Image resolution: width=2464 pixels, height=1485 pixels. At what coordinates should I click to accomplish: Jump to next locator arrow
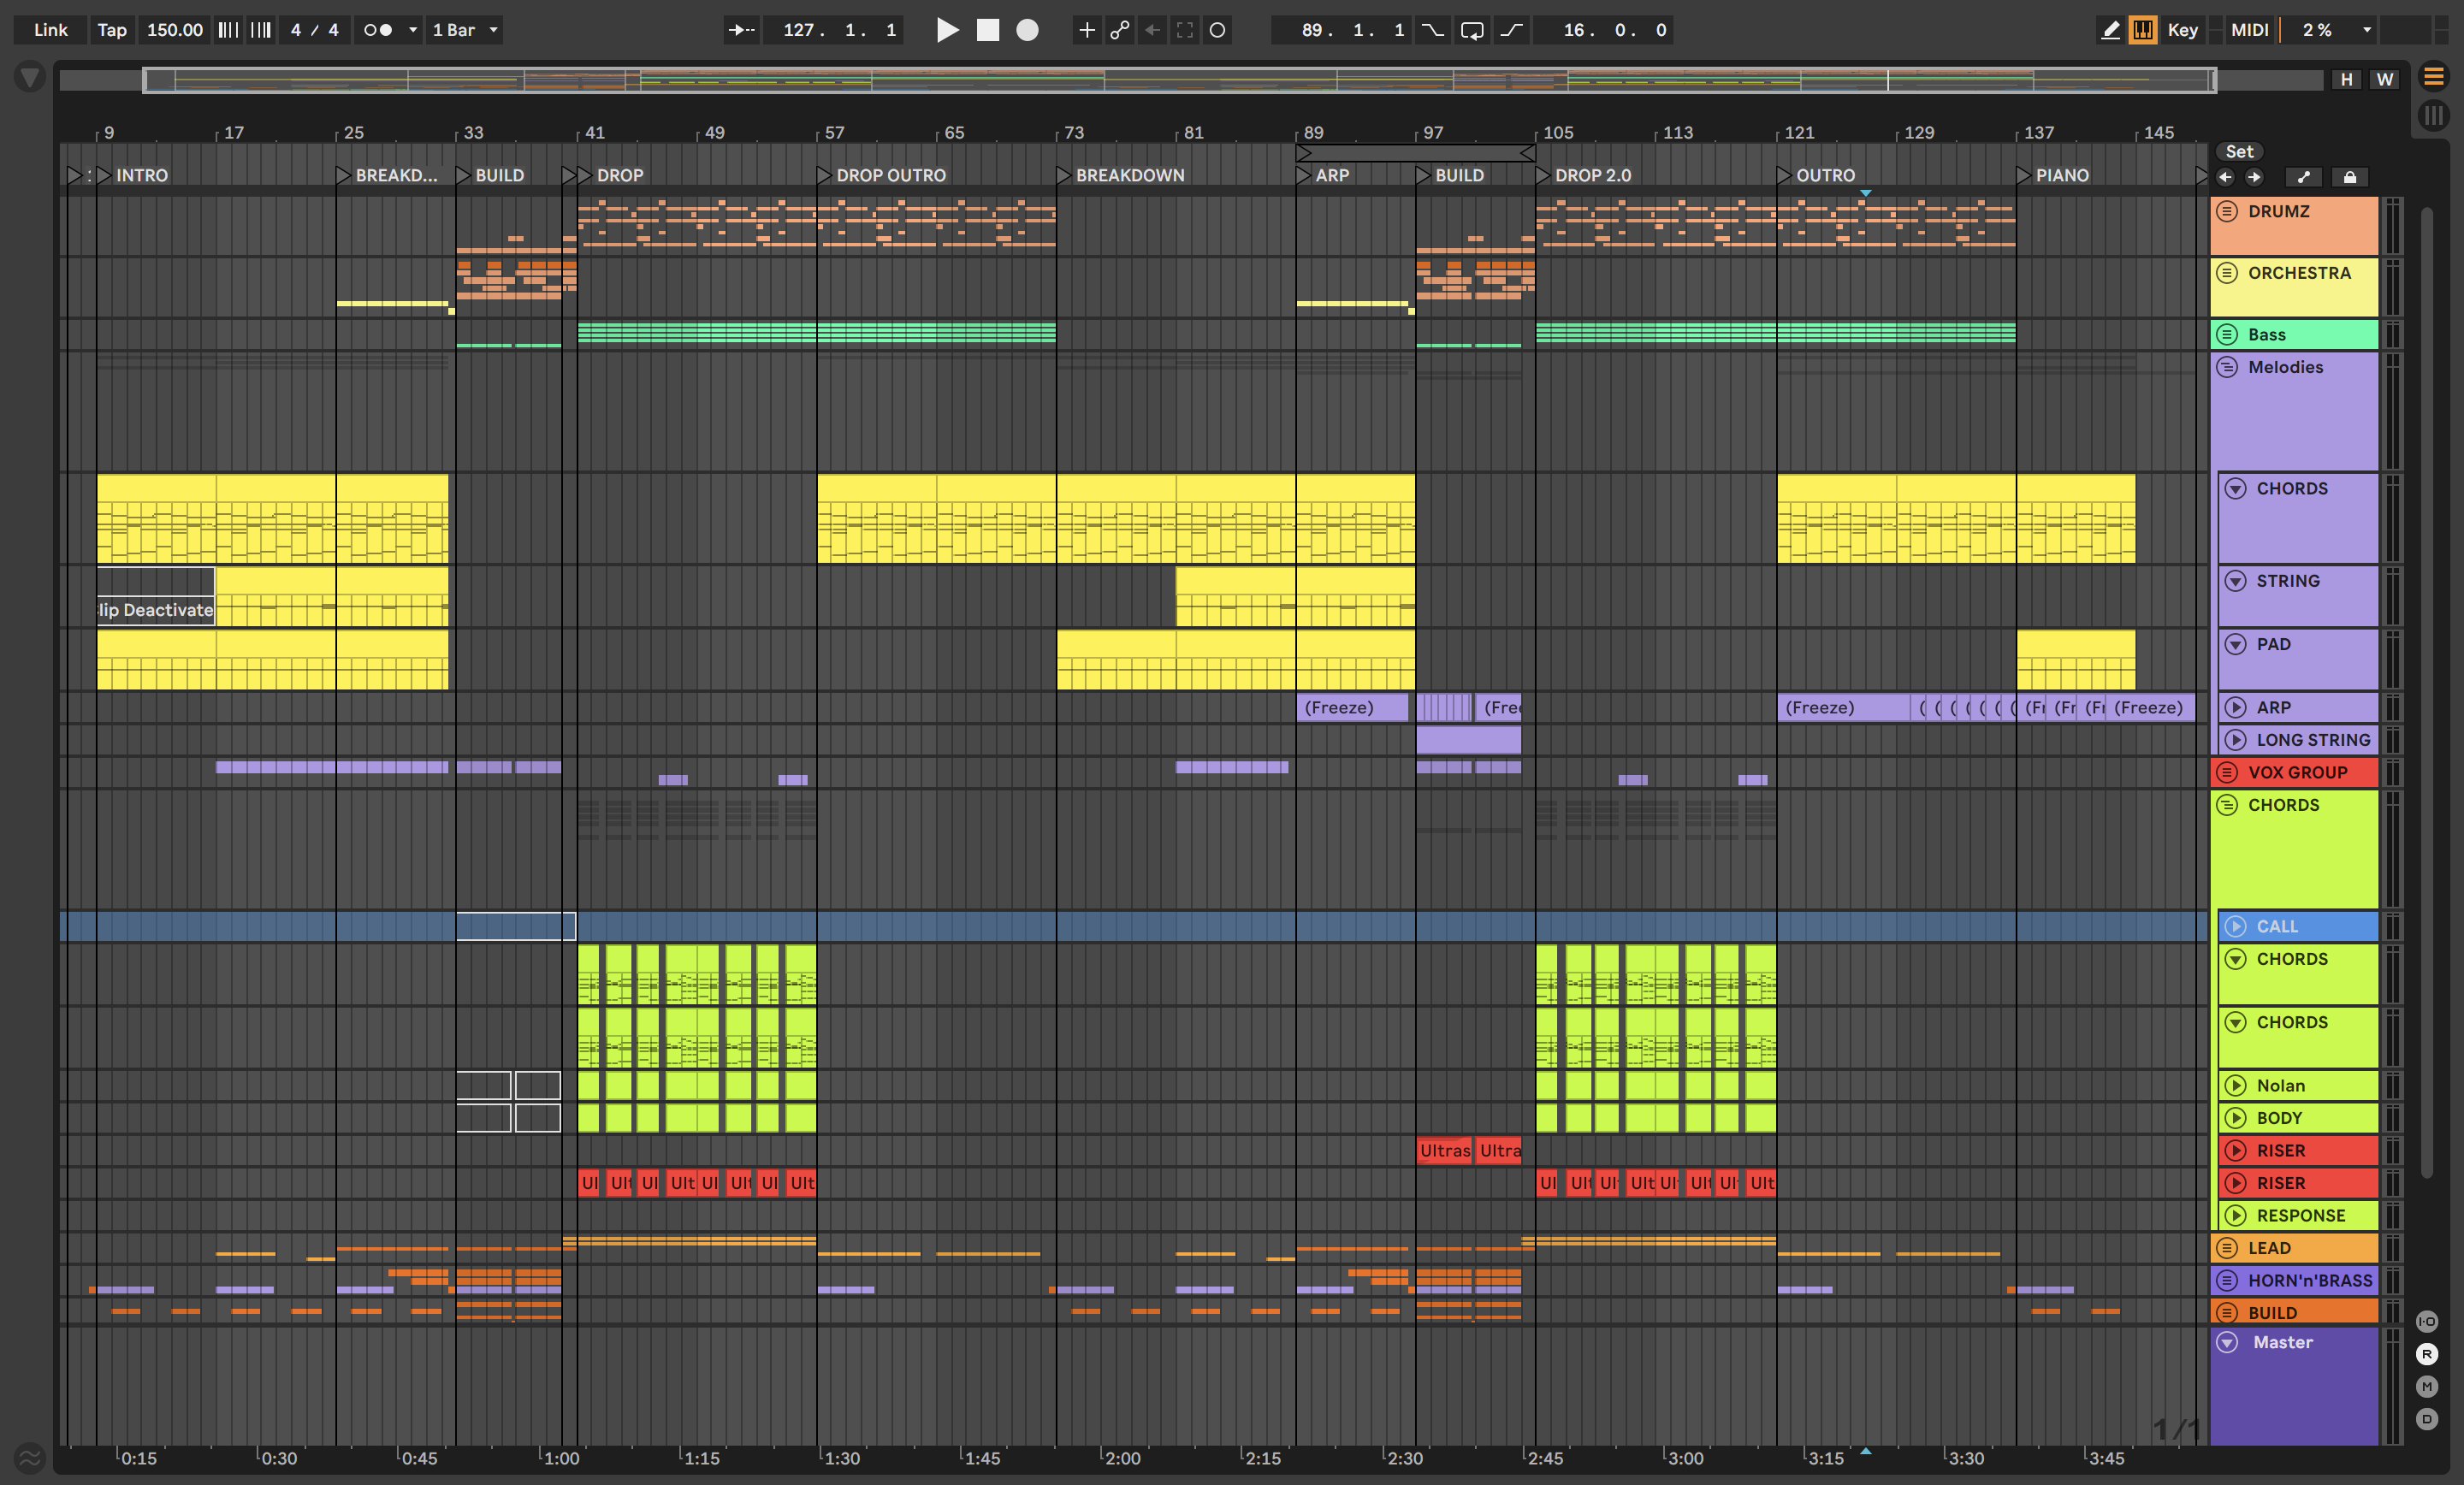(2254, 177)
